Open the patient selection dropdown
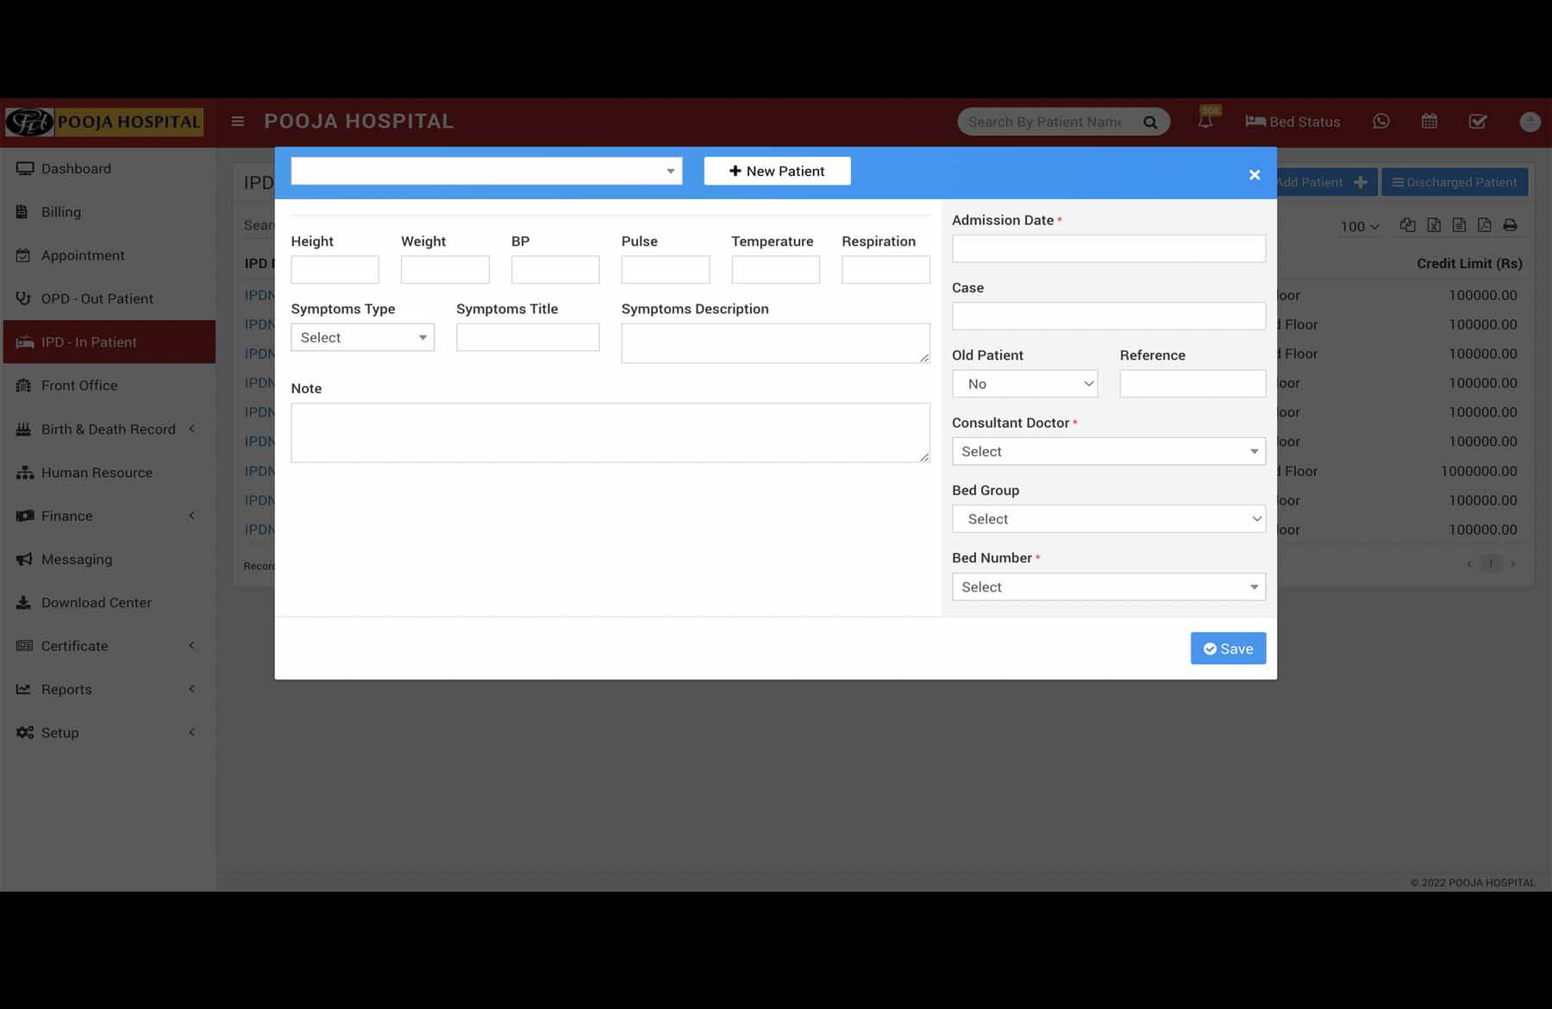Screen dimensions: 1552x1009 coord(486,171)
